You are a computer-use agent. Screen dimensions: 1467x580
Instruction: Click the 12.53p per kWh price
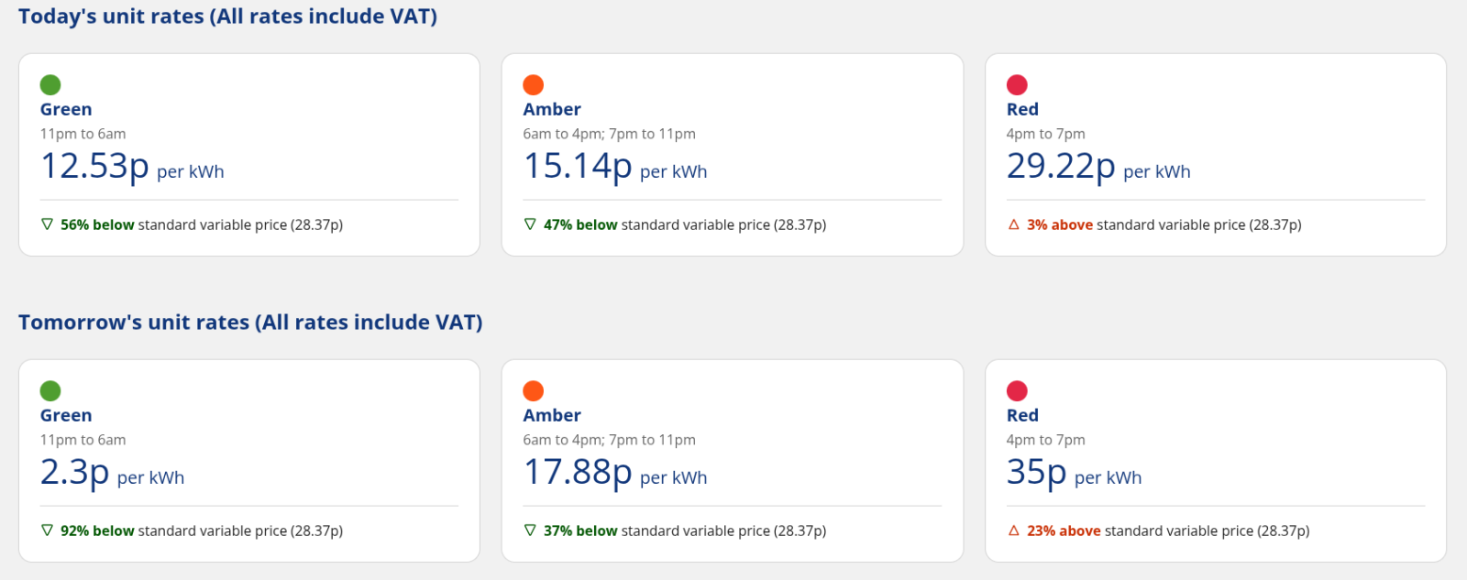[95, 167]
